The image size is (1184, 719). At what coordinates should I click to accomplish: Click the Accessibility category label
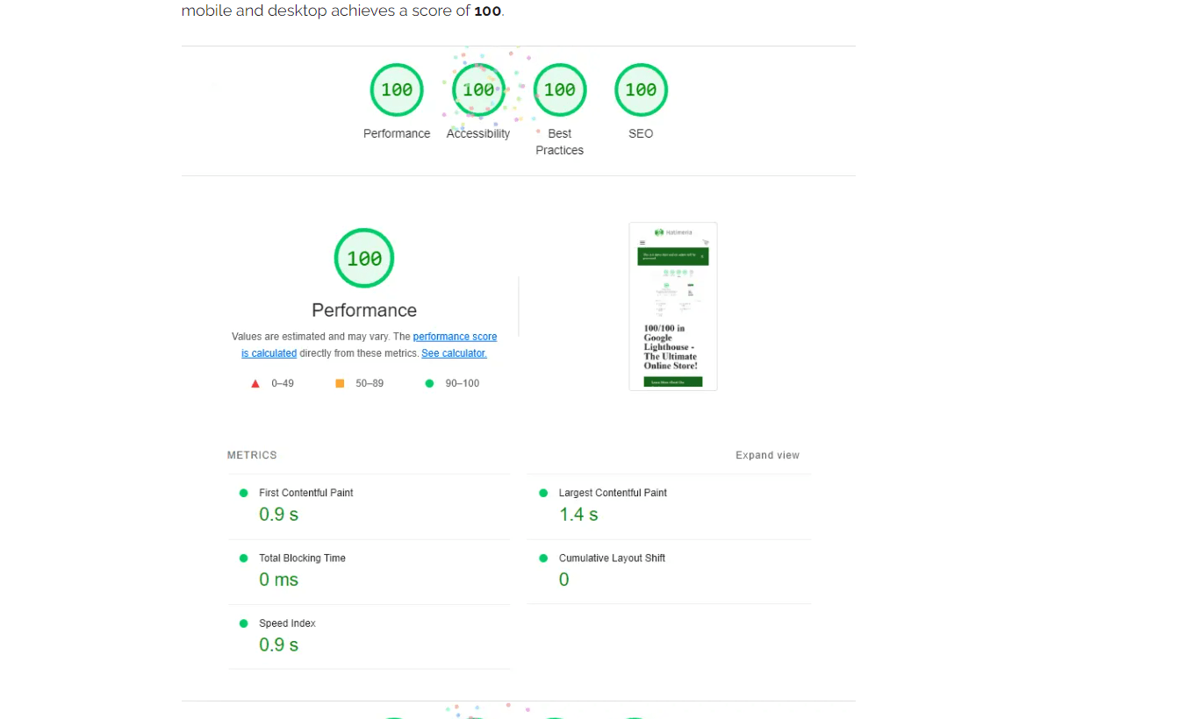(478, 134)
